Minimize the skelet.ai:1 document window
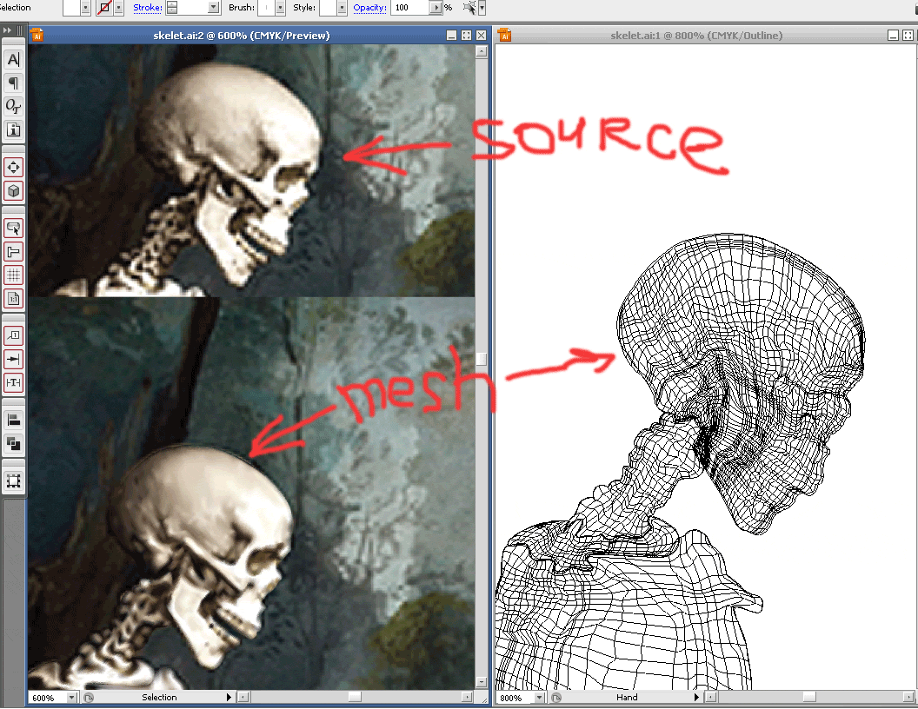918x709 pixels. point(893,35)
